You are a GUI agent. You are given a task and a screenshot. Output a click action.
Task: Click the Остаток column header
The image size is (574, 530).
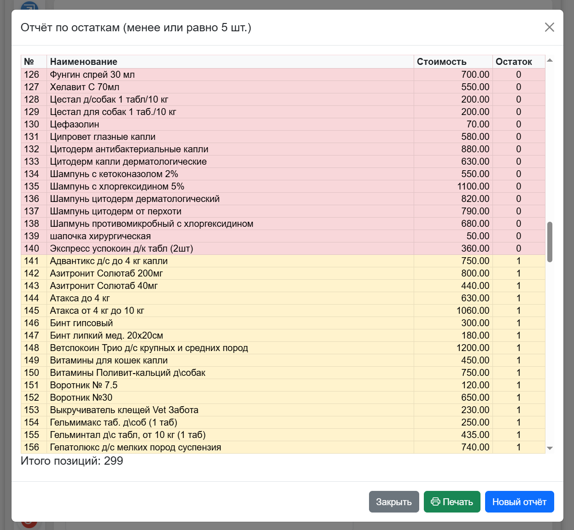click(x=519, y=62)
